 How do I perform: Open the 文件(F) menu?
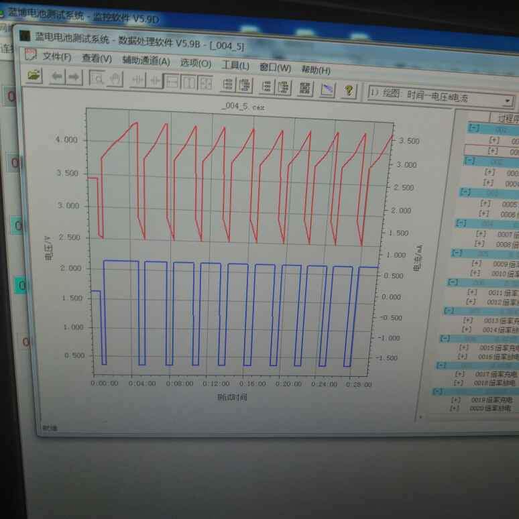point(56,56)
